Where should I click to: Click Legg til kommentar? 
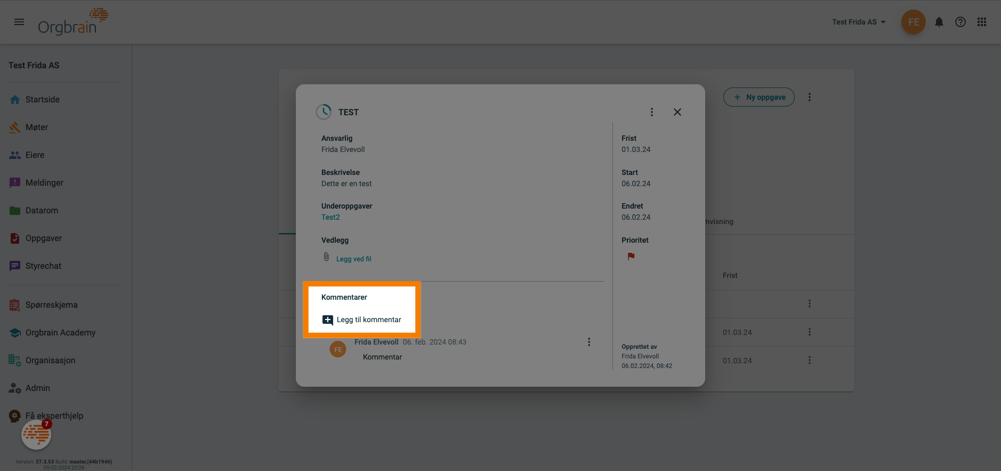coord(362,320)
